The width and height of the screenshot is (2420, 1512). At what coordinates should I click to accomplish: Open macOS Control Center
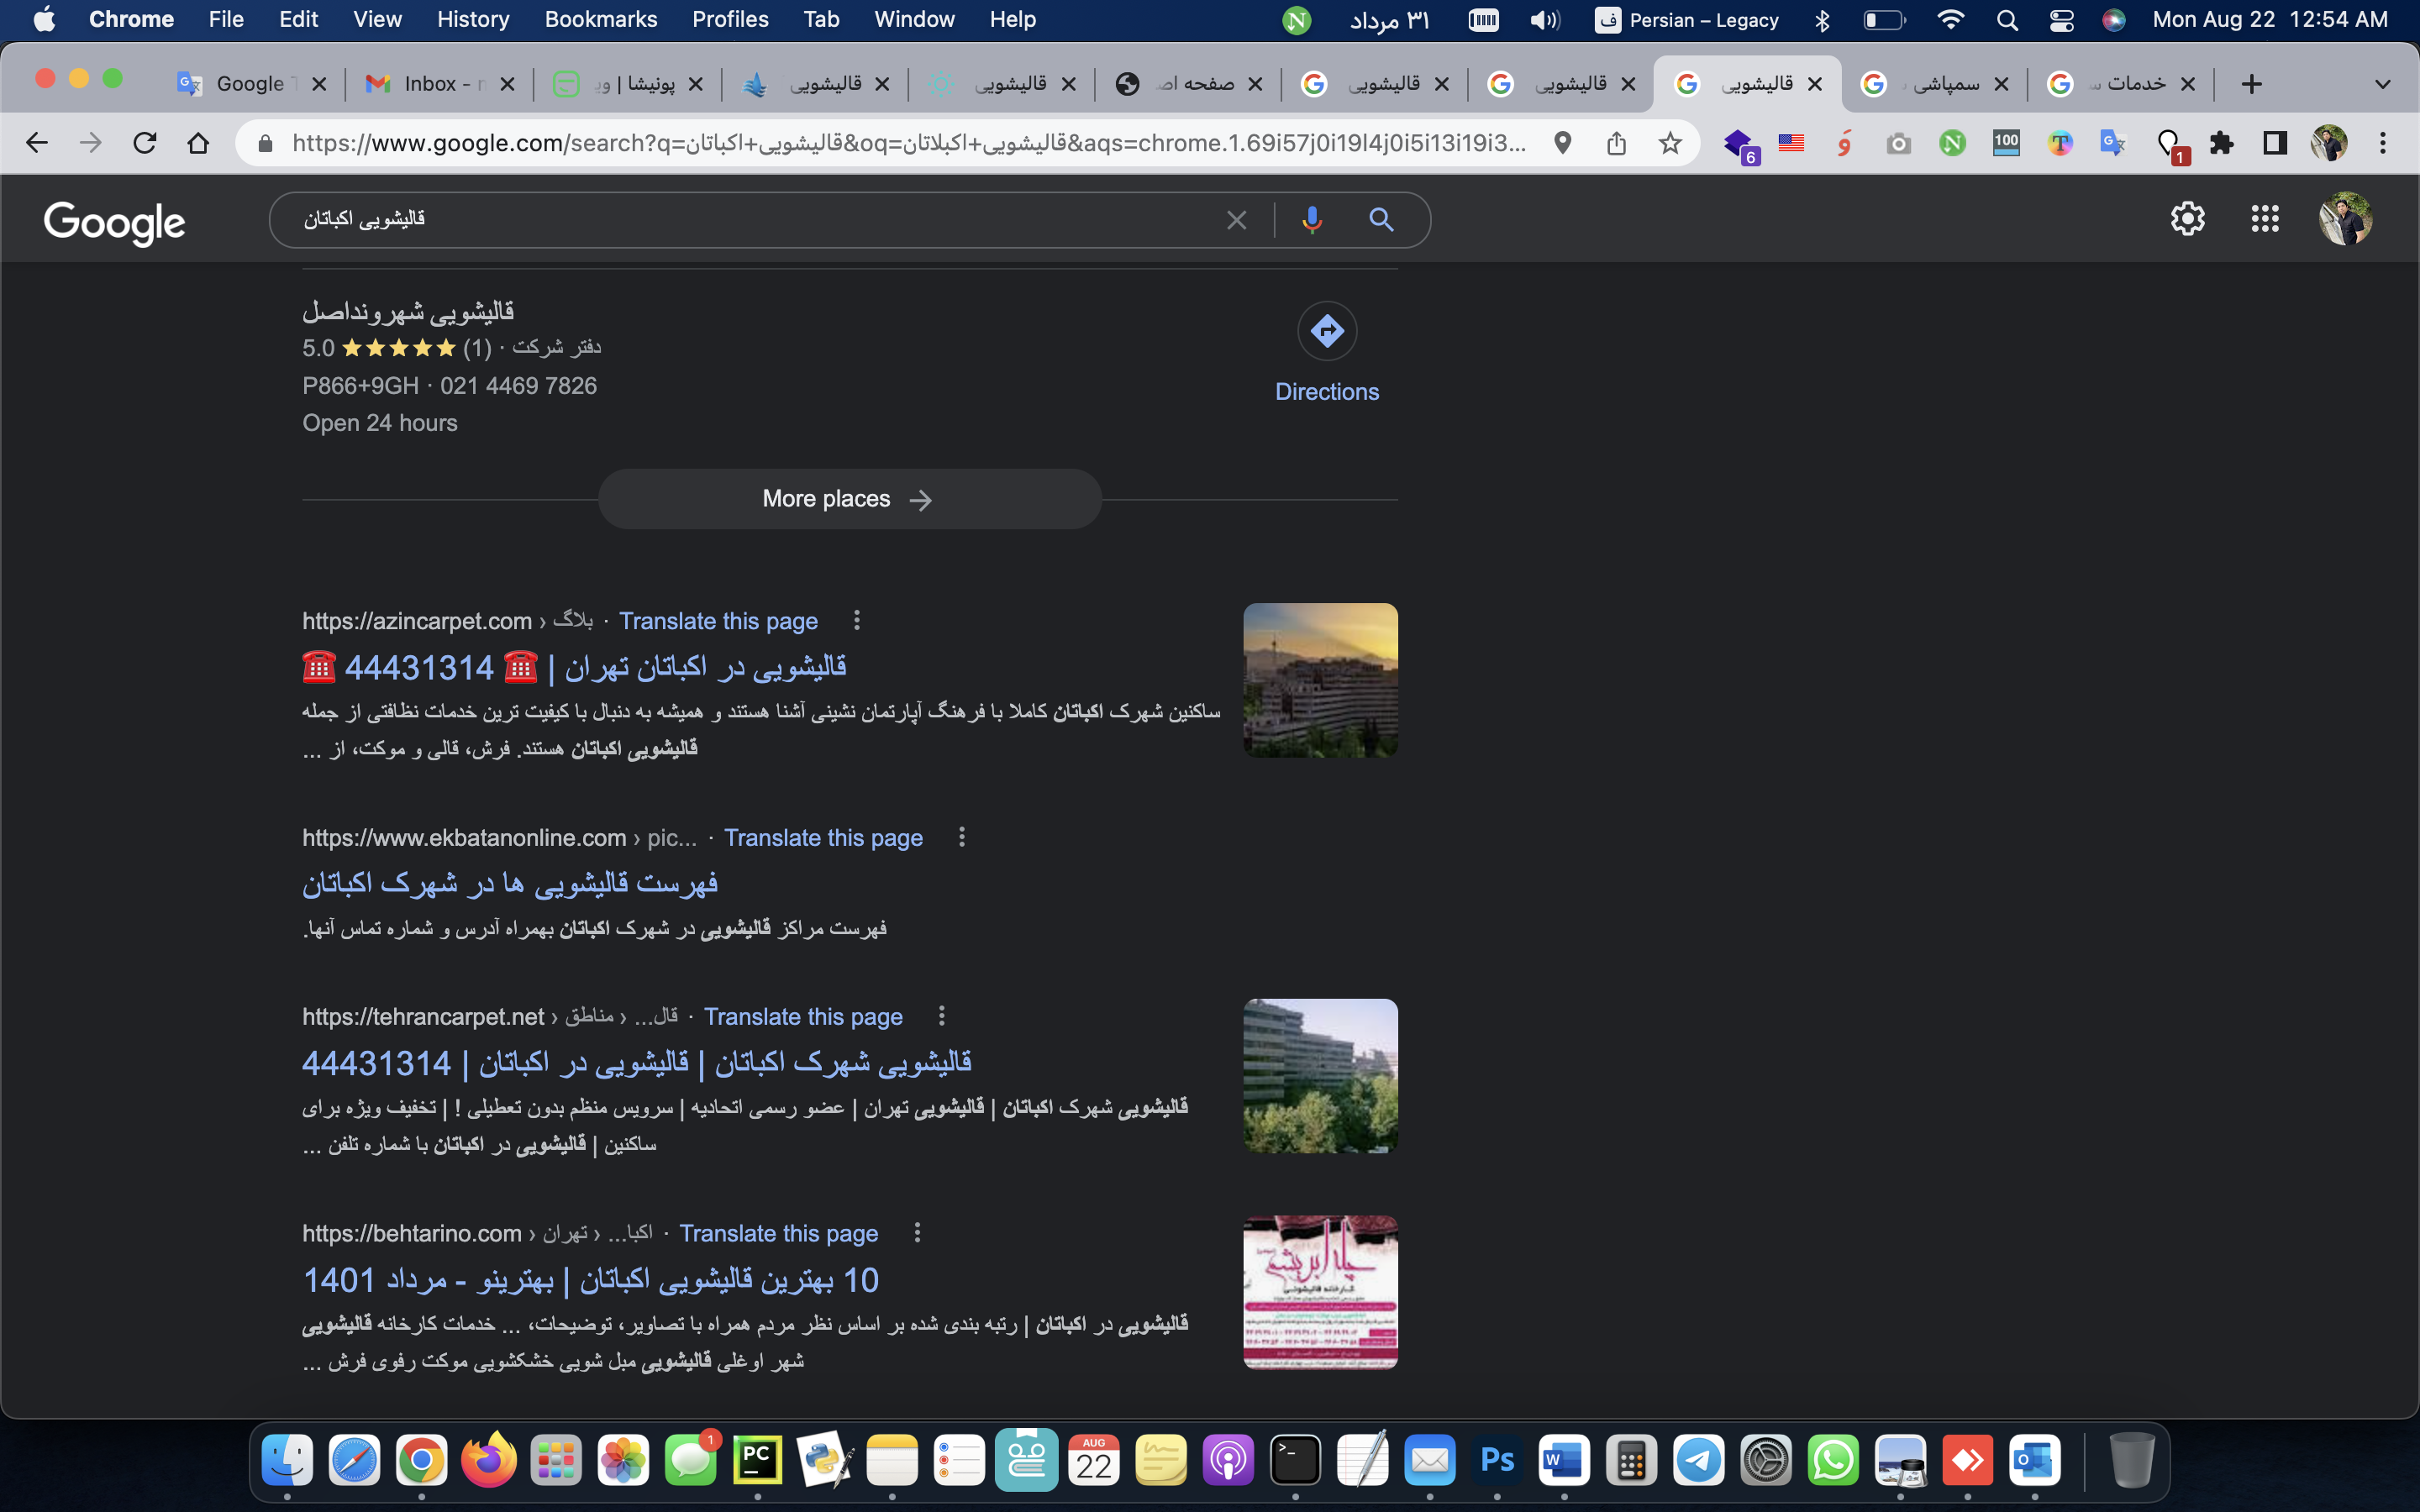[2061, 20]
